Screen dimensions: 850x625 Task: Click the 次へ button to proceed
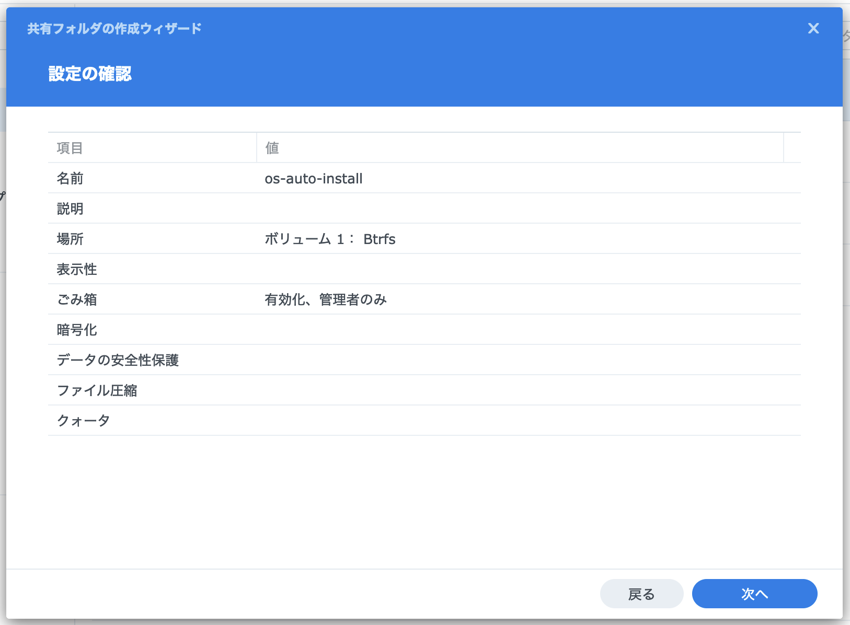coord(755,594)
